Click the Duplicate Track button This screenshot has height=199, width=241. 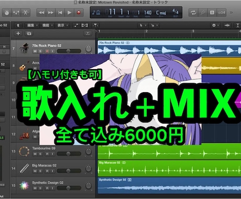click(29, 34)
